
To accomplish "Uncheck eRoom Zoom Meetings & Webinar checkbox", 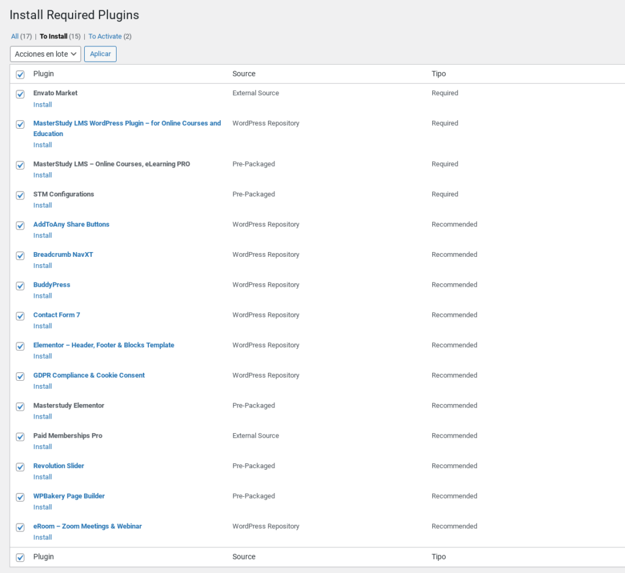I will tap(20, 527).
